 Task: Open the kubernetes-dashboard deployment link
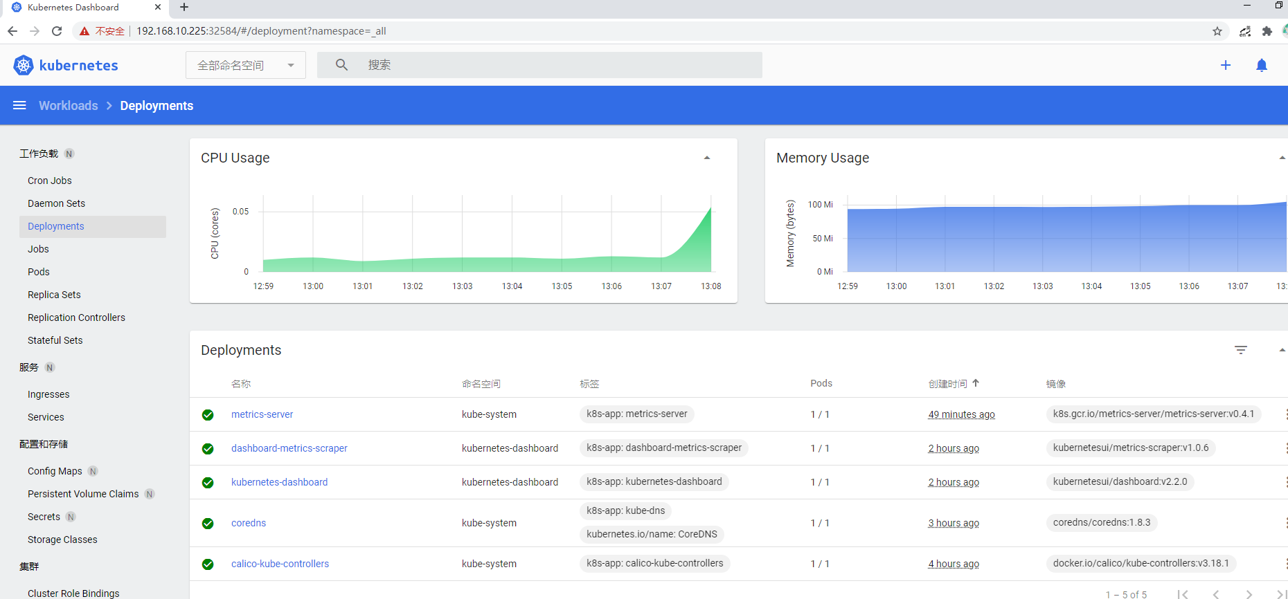coord(280,482)
